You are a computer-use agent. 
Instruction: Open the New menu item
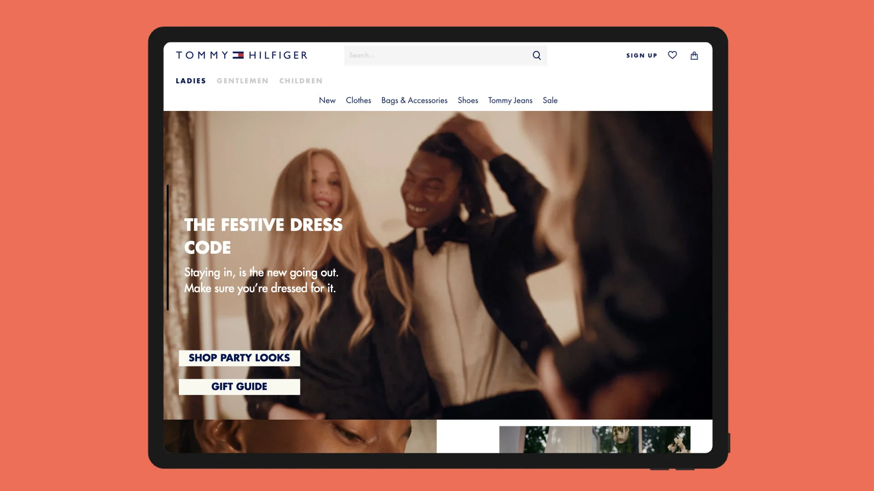tap(327, 100)
